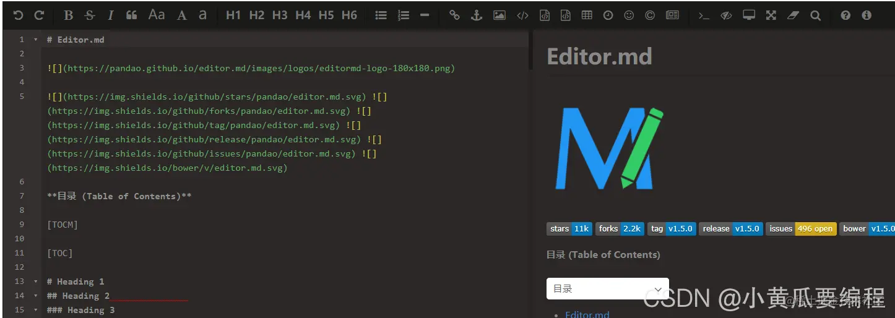Capitalize first letters with Aa button
The width and height of the screenshot is (895, 318).
(x=157, y=15)
